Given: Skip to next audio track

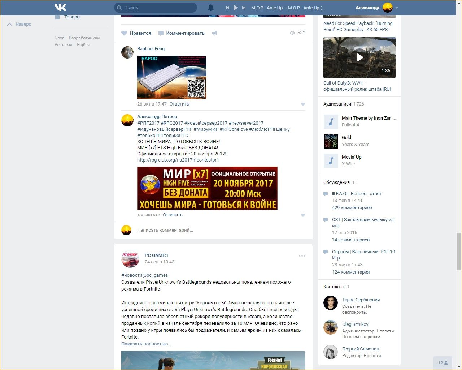Looking at the screenshot, I should coord(244,8).
